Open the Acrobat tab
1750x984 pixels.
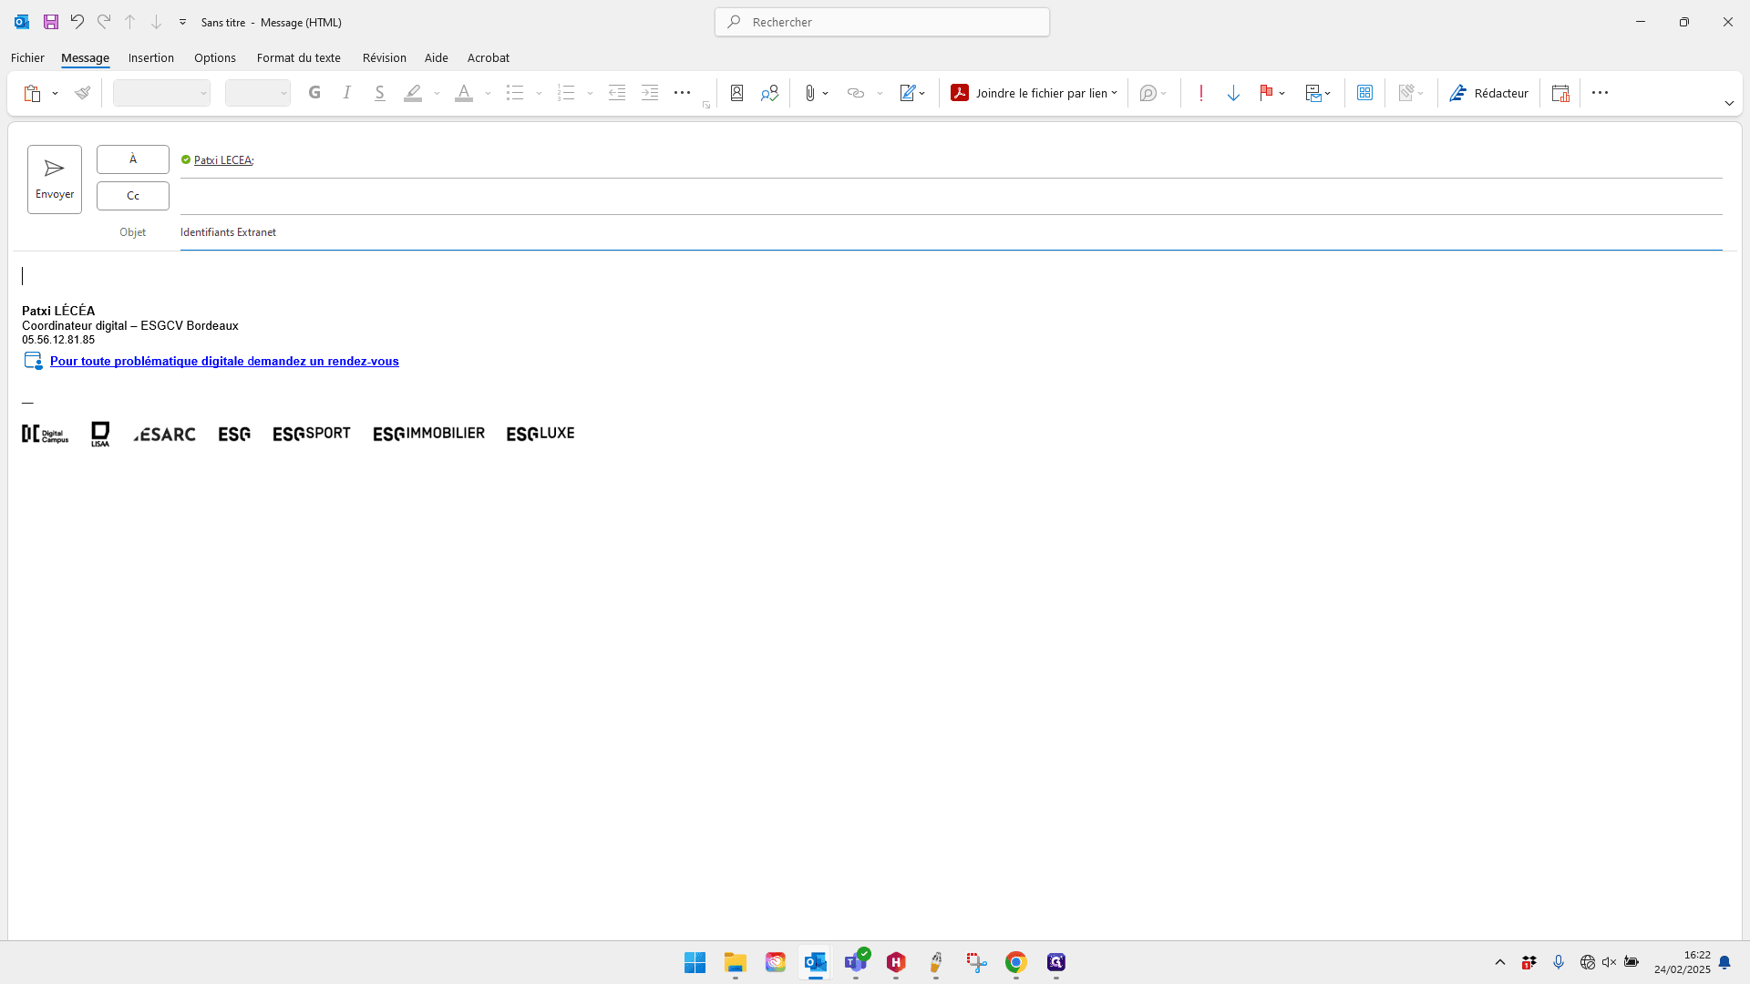[x=489, y=57]
